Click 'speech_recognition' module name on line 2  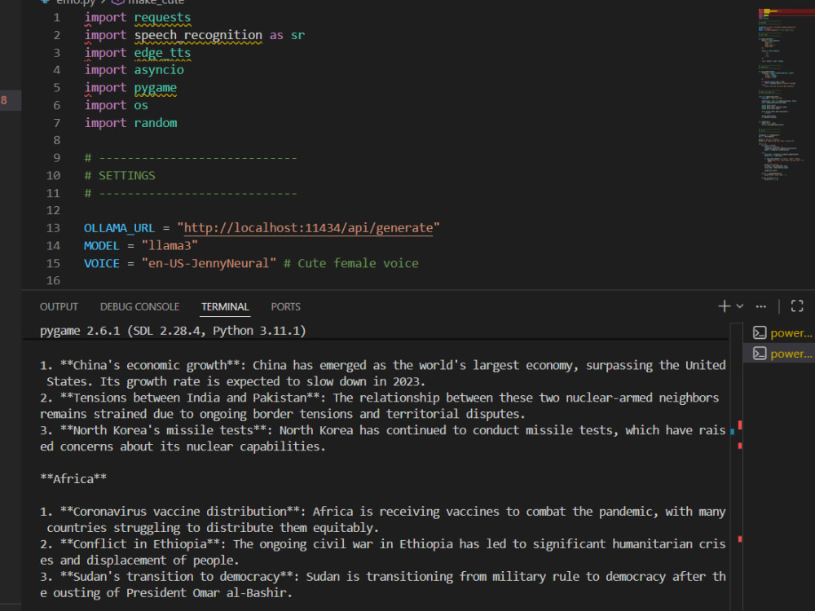tap(198, 35)
